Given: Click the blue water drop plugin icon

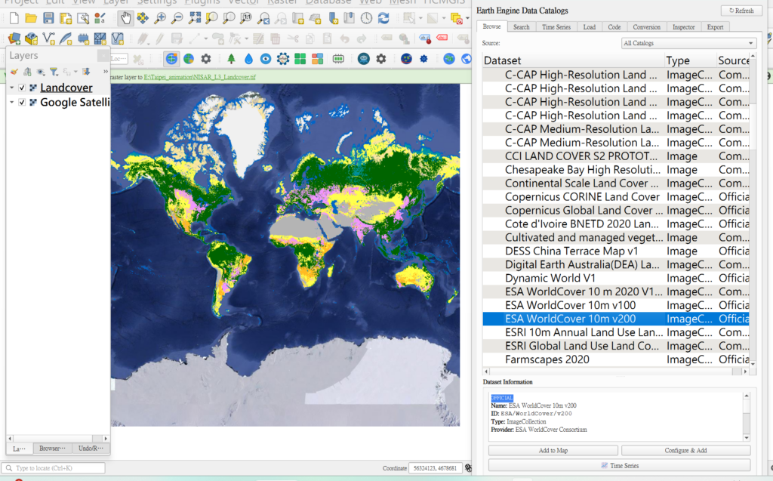Looking at the screenshot, I should [x=248, y=58].
